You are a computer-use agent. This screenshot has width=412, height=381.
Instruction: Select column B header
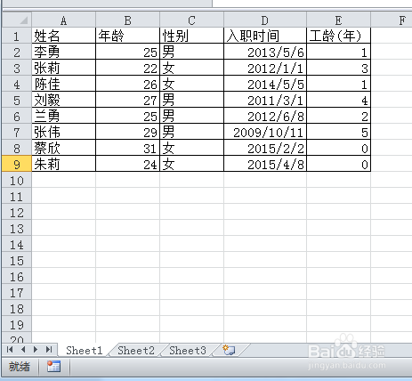click(128, 20)
